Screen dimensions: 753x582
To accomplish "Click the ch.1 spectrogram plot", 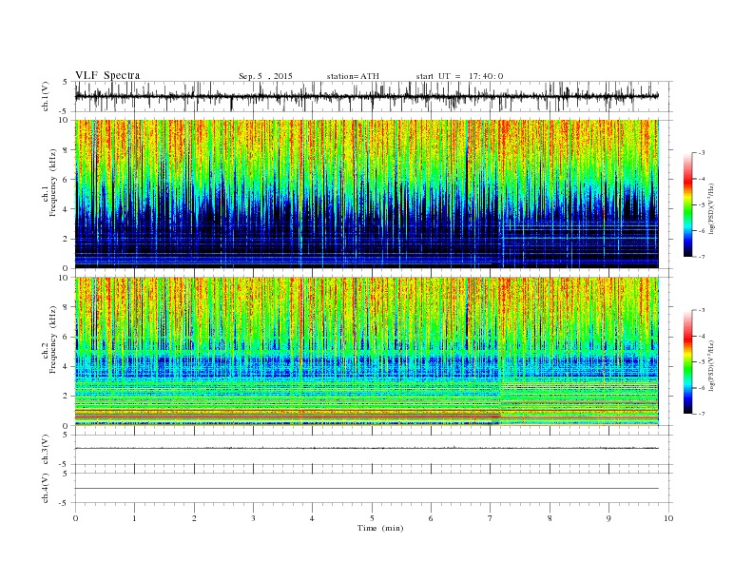I will [x=367, y=194].
